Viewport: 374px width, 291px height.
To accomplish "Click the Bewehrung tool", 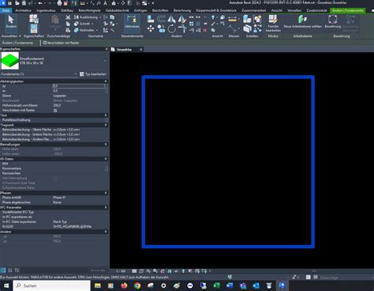I will (332, 21).
